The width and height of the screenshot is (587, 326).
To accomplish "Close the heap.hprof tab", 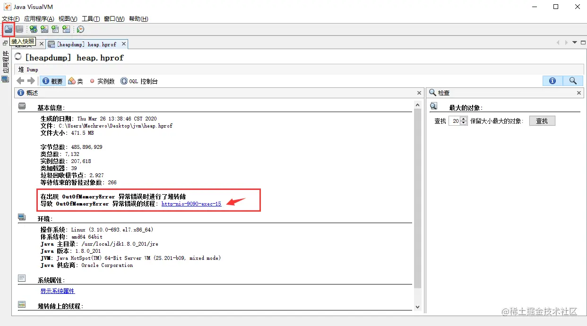I will point(124,44).
